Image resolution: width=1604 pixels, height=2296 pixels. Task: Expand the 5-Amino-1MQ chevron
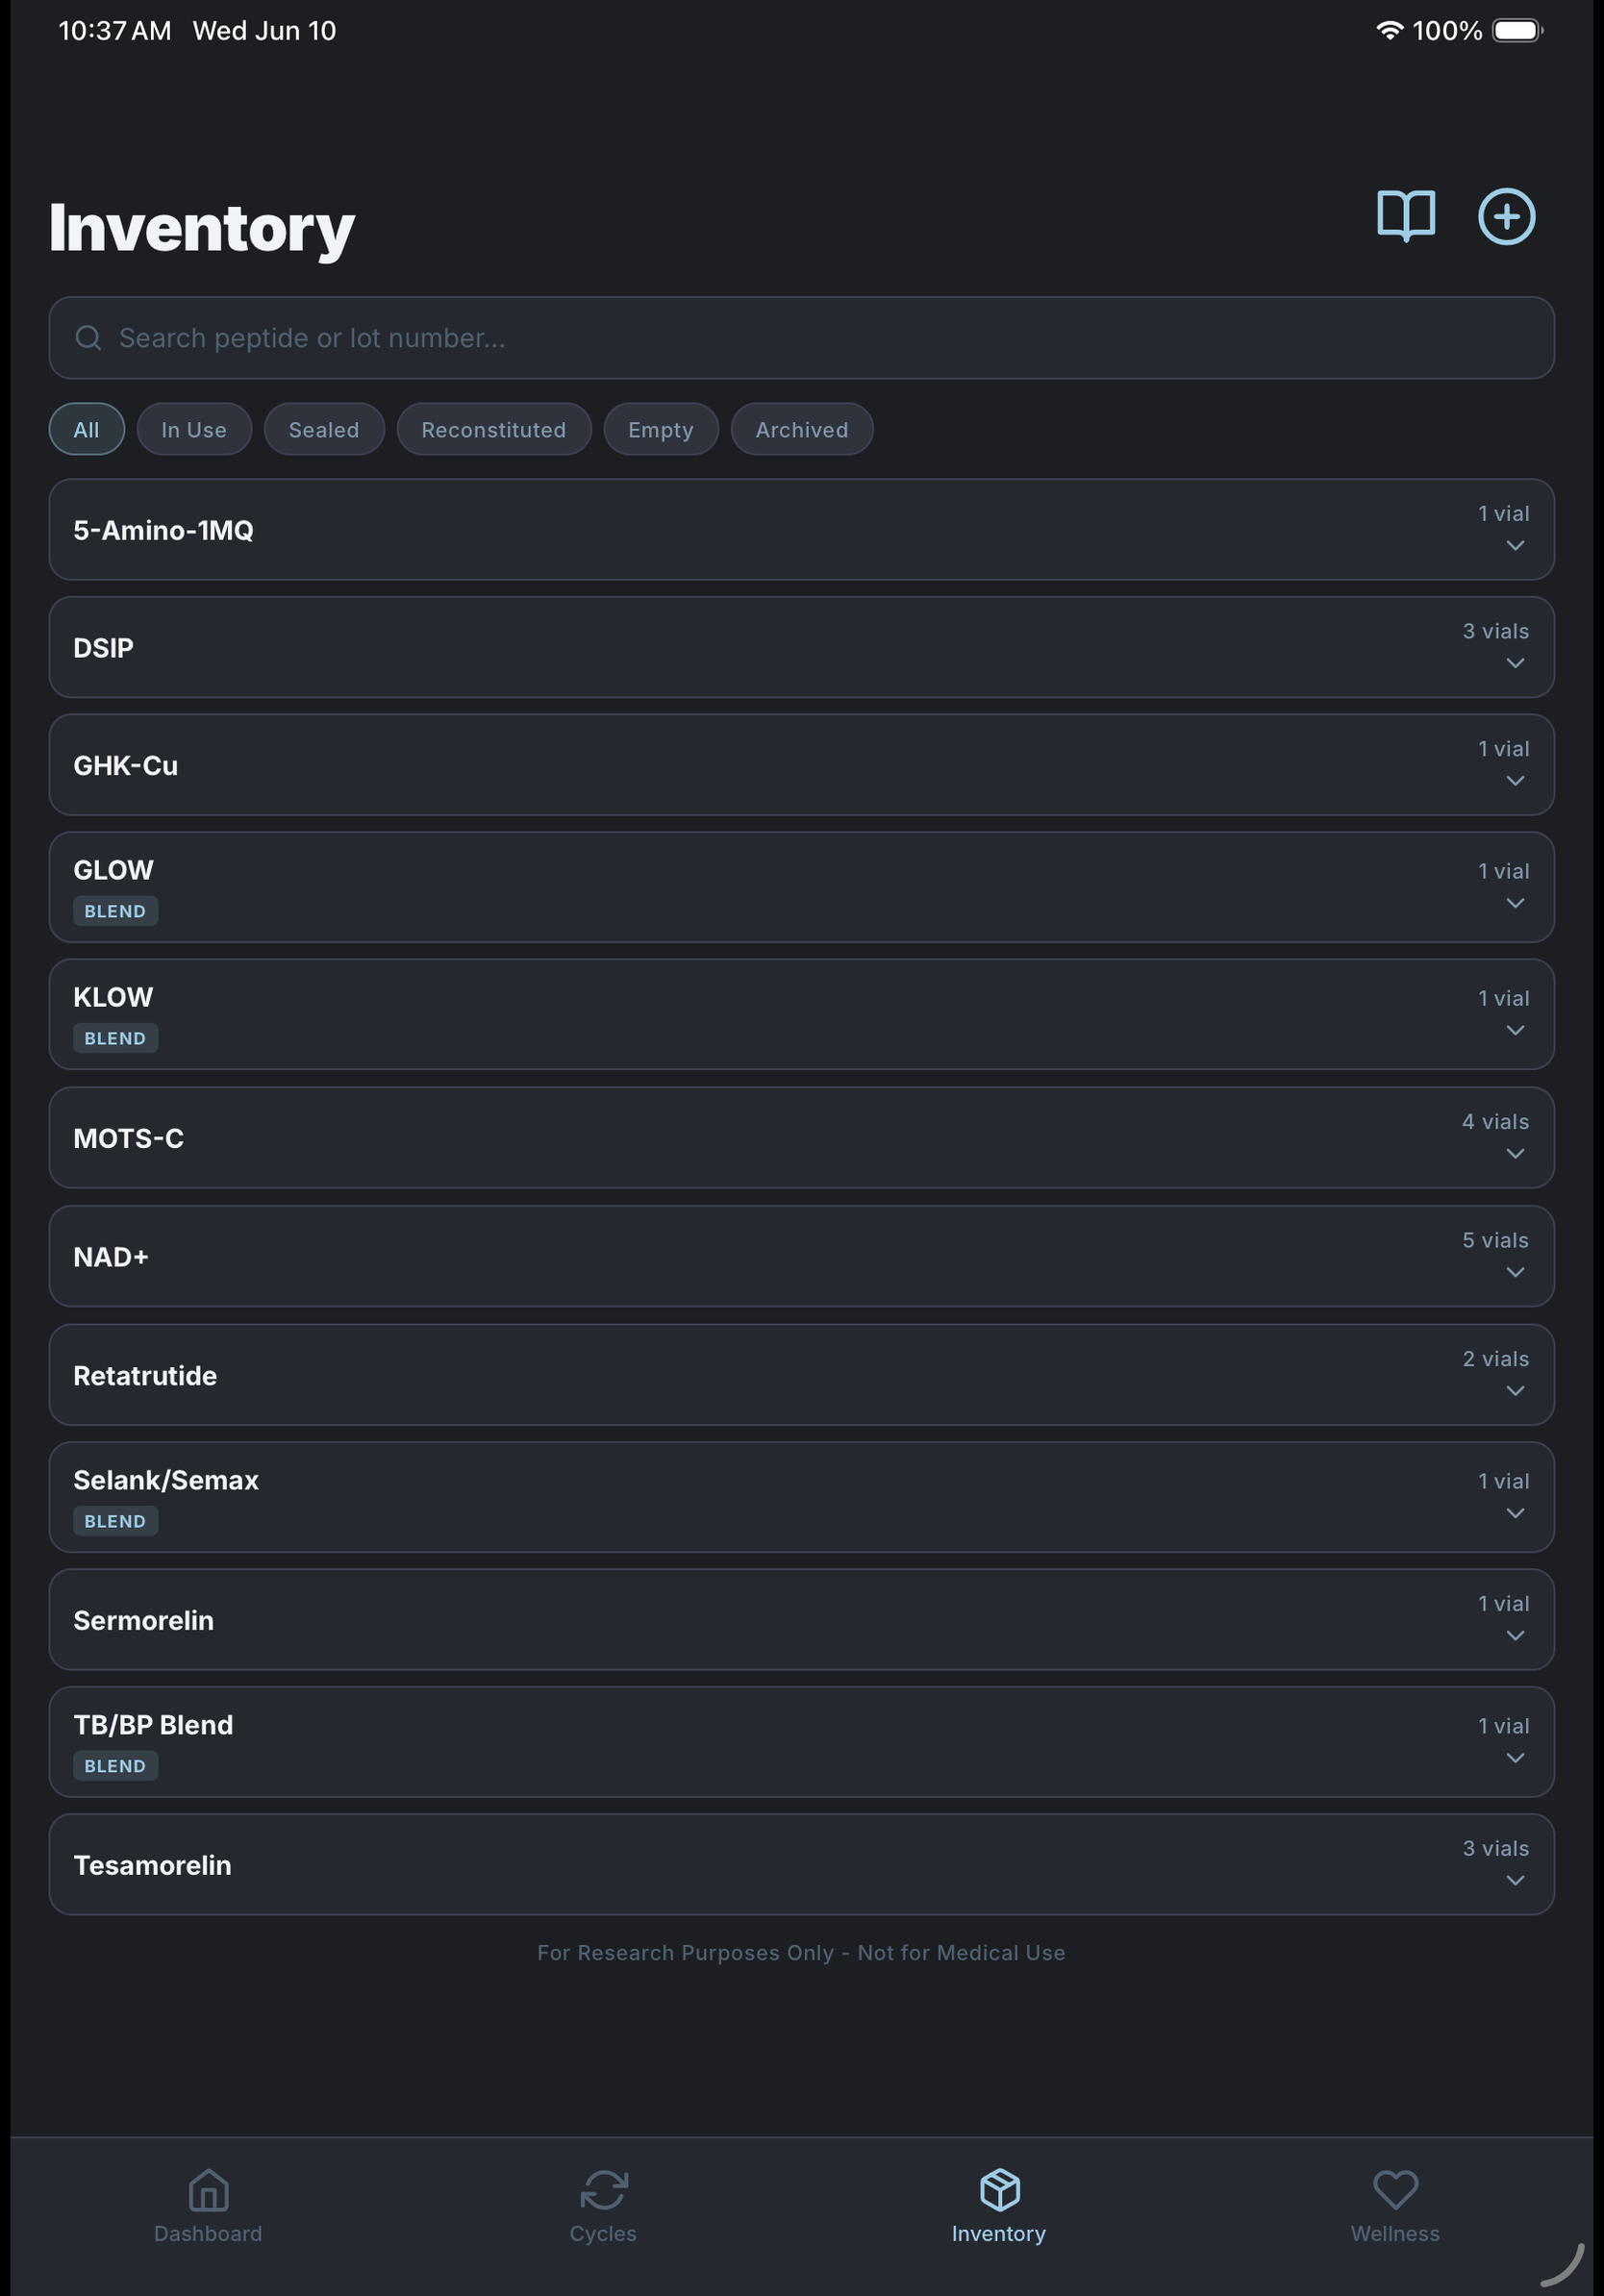(x=1515, y=545)
